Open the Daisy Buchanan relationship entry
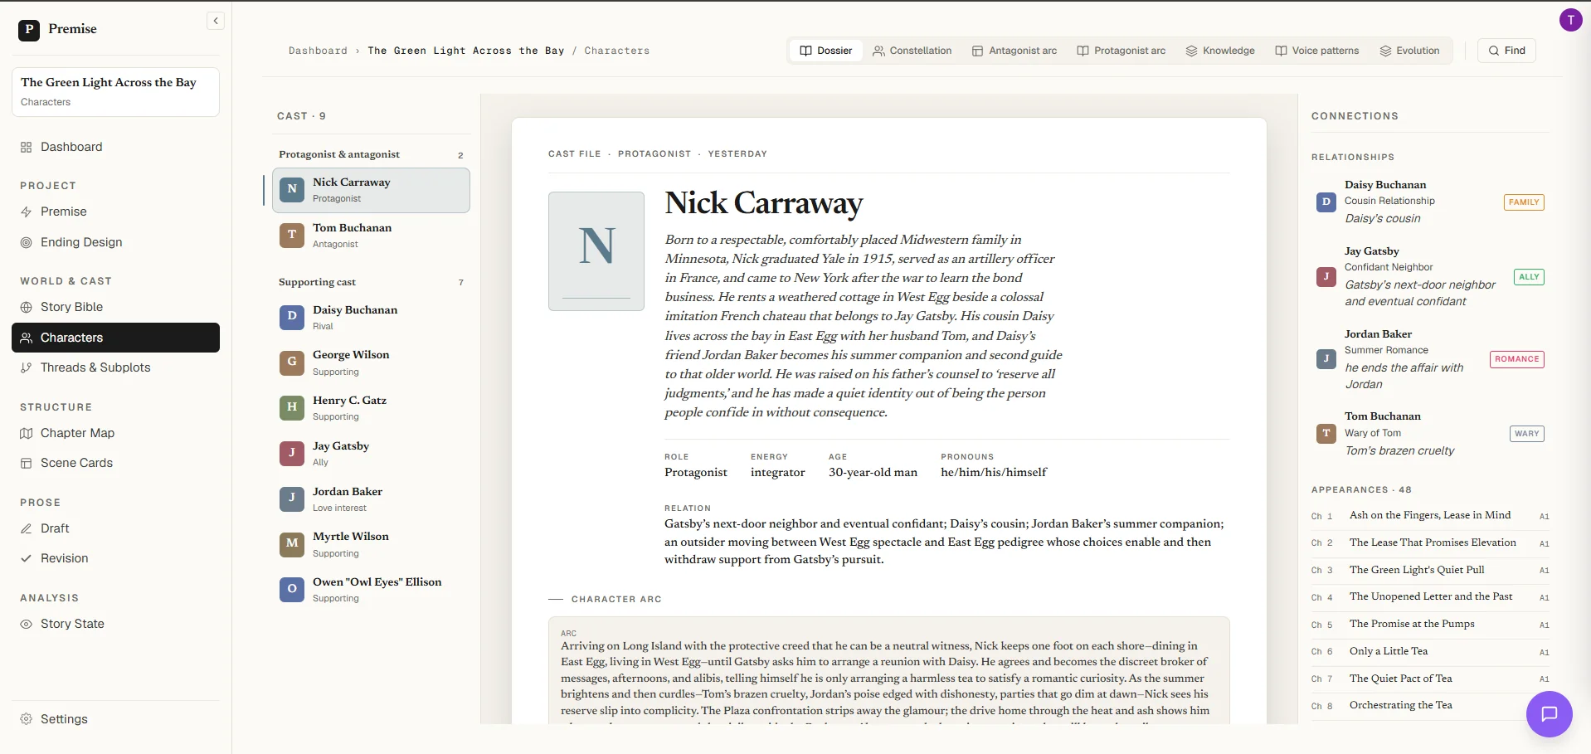This screenshot has height=754, width=1591. [x=1429, y=202]
